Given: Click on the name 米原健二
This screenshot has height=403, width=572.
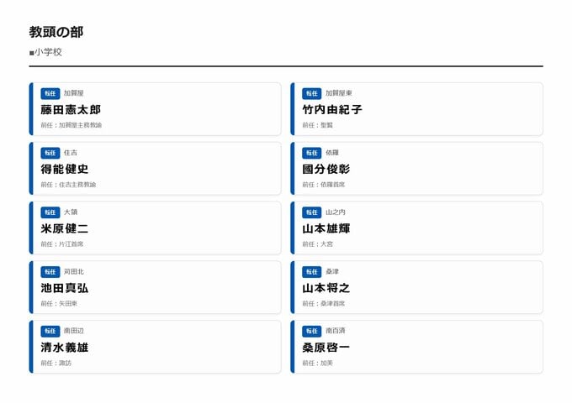Looking at the screenshot, I should 65,228.
